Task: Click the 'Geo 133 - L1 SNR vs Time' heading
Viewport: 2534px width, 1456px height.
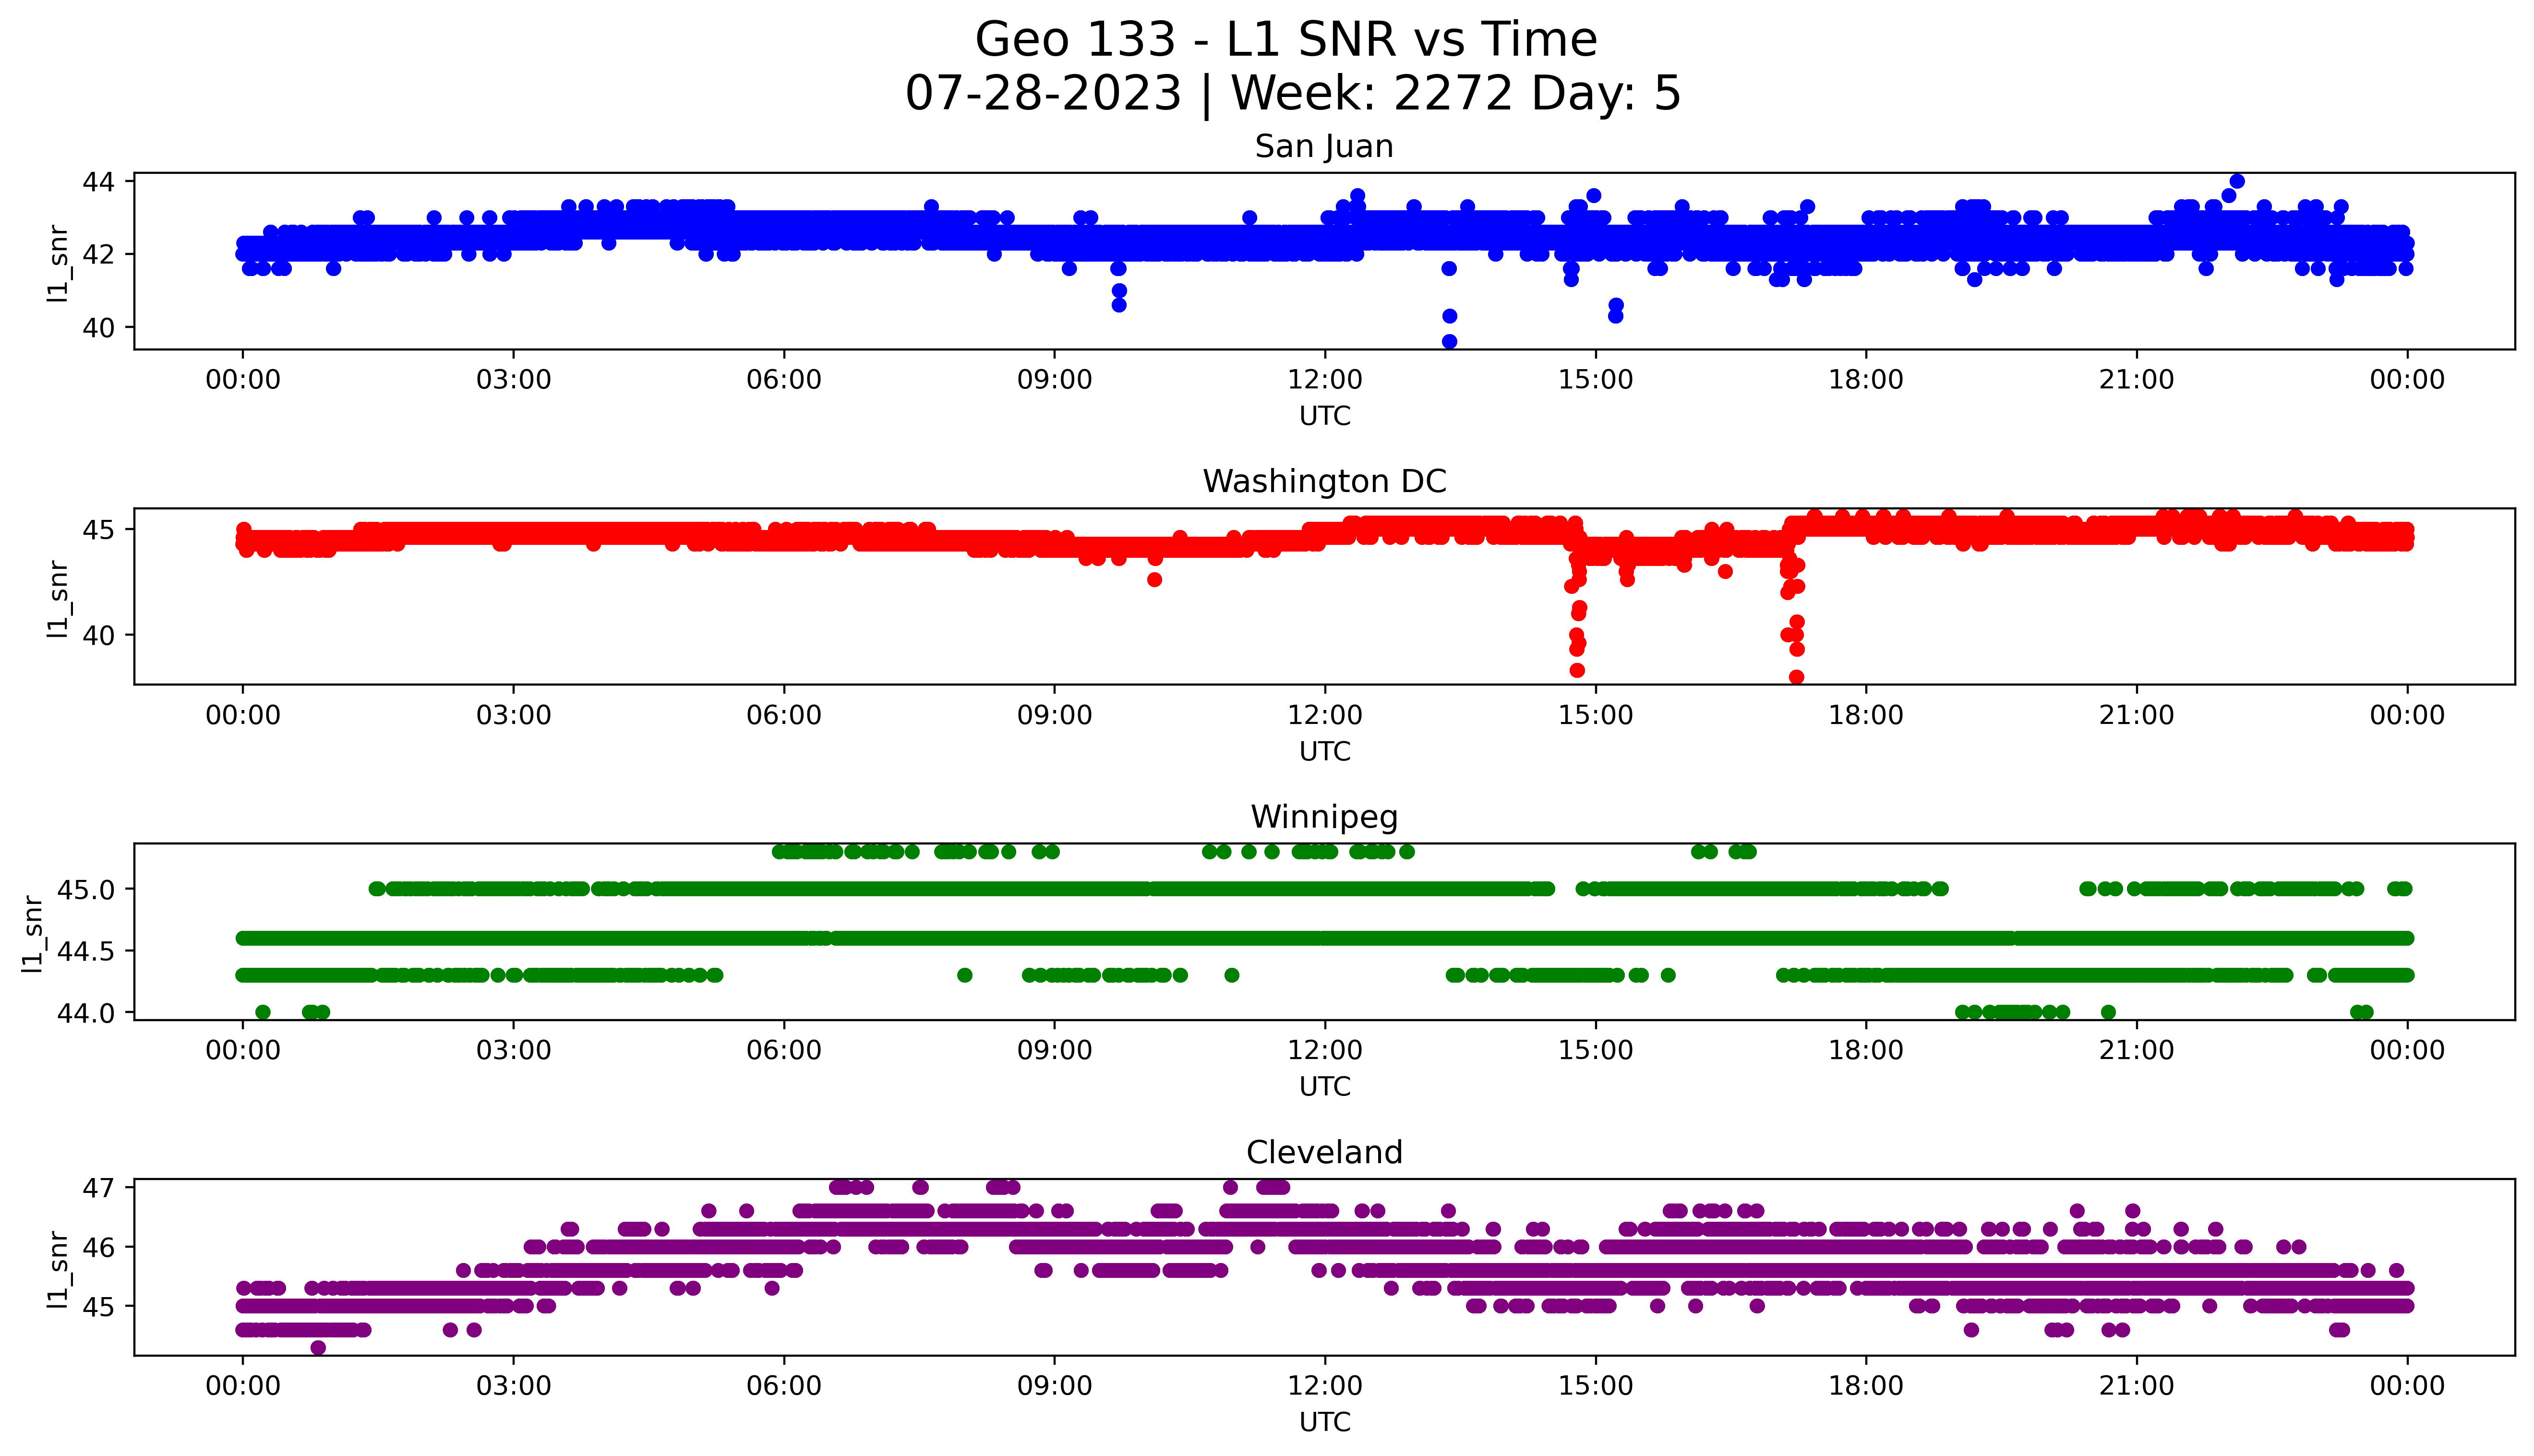Action: click(1285, 40)
